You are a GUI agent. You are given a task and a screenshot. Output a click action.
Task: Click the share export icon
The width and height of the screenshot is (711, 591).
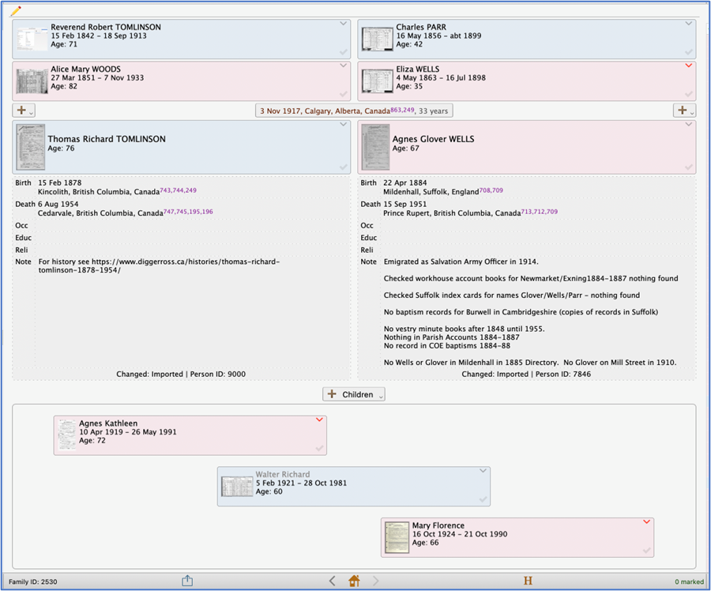[x=187, y=581]
